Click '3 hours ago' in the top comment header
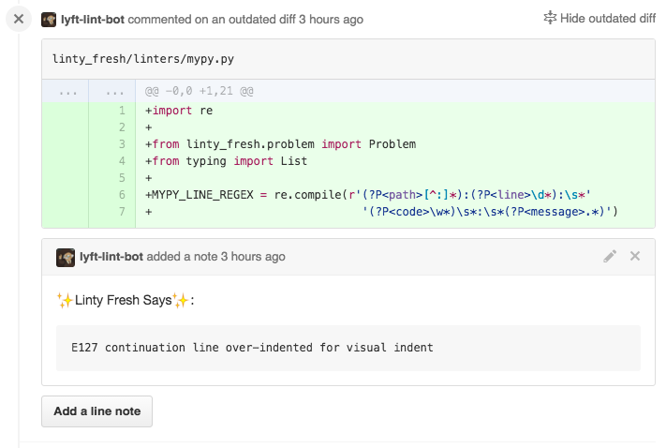 click(x=331, y=20)
